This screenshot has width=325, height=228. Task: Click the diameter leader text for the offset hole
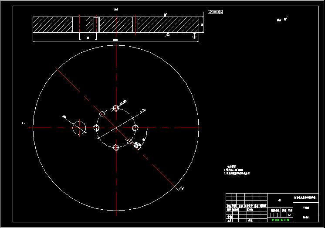[x=64, y=117]
